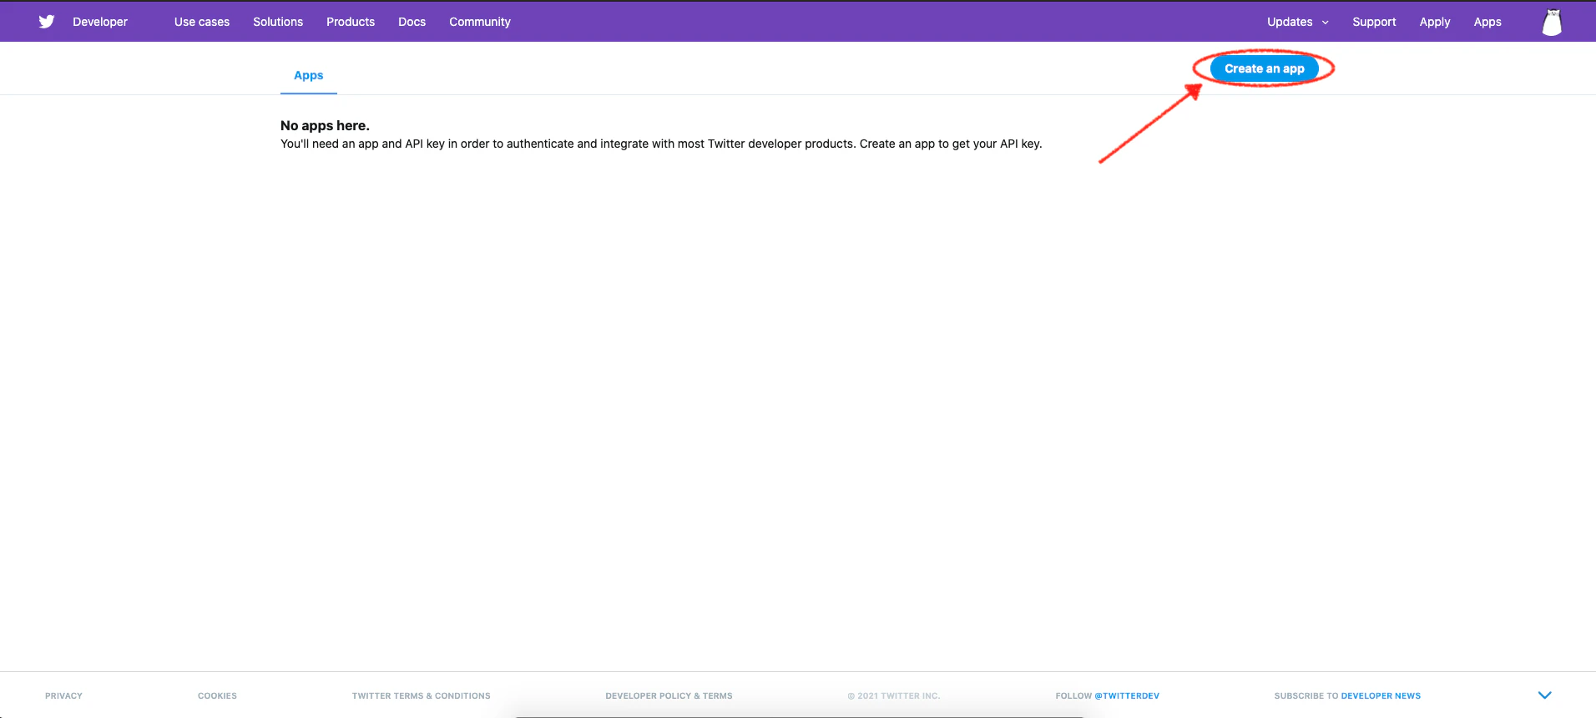
Task: Click the '© 2021 Twitter Inc.' footer text
Action: (894, 695)
